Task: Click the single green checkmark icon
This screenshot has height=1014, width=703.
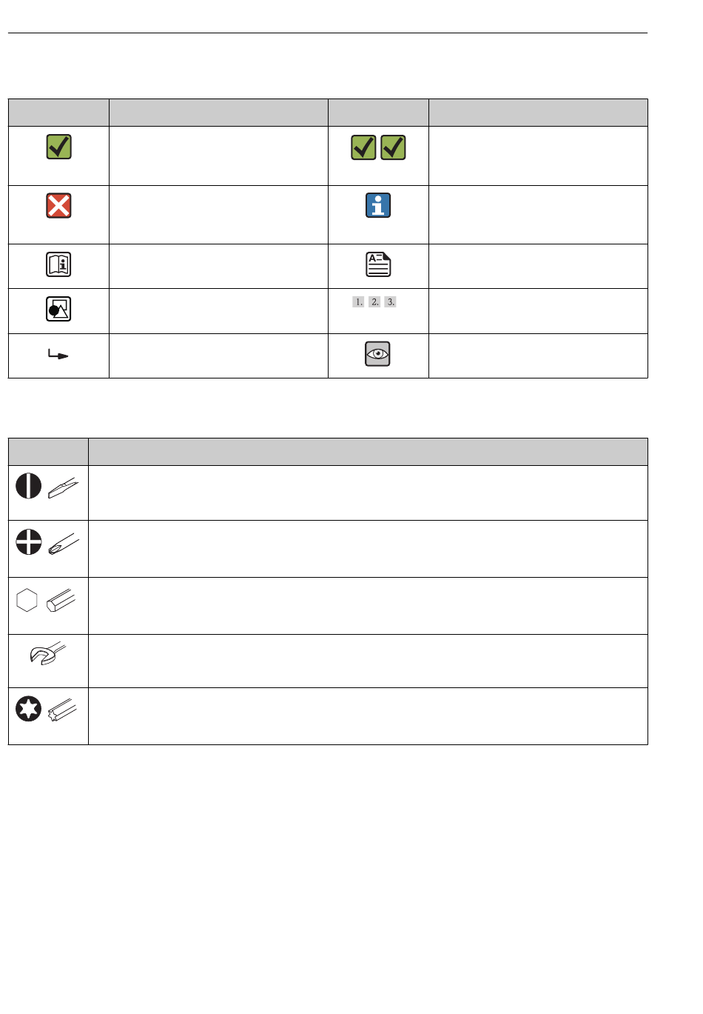Action: (58, 147)
